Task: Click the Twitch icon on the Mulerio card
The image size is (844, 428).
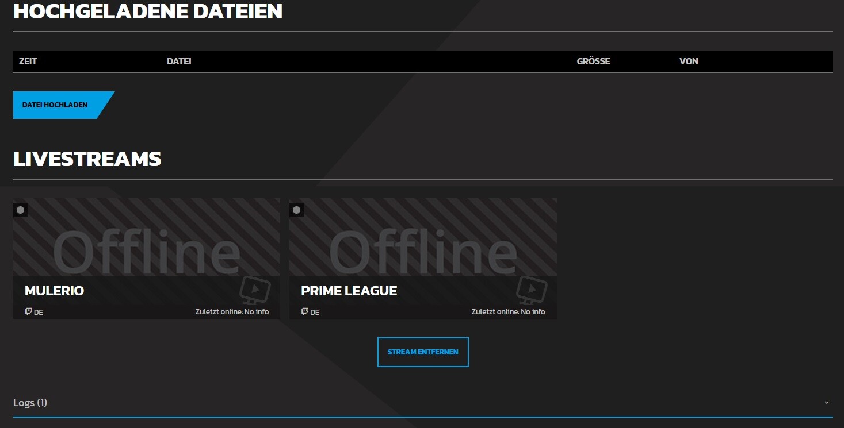Action: point(28,312)
